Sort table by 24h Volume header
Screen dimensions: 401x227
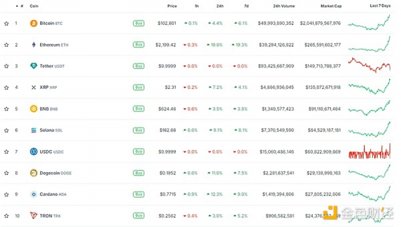(284, 6)
